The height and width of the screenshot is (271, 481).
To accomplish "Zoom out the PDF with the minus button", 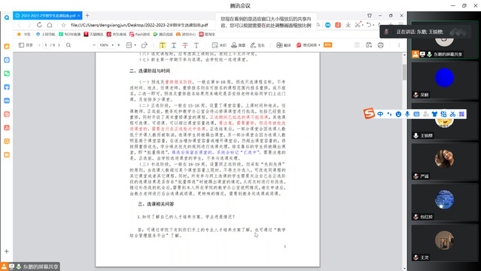I will click(x=94, y=45).
